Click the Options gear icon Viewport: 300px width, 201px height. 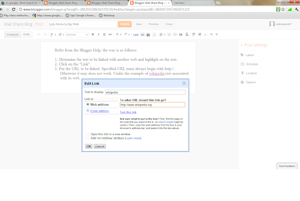tap(242, 82)
